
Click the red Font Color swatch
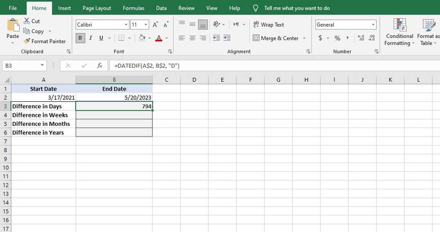[x=158, y=38]
